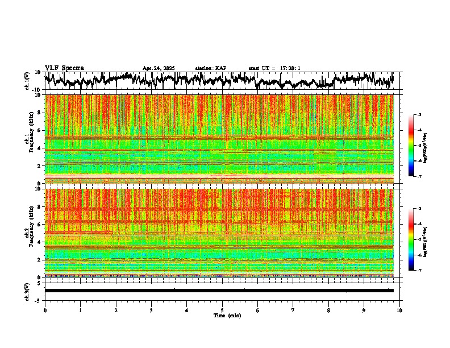Click the "-3" label on ch.2 colorbar
This screenshot has width=450, height=348.
(x=419, y=209)
